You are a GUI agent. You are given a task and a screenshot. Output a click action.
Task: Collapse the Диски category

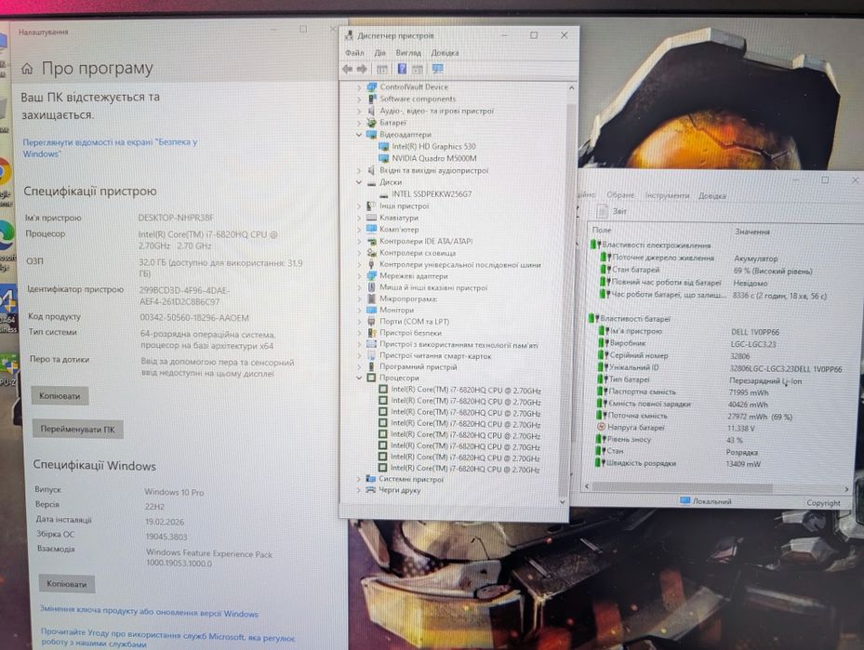[359, 182]
